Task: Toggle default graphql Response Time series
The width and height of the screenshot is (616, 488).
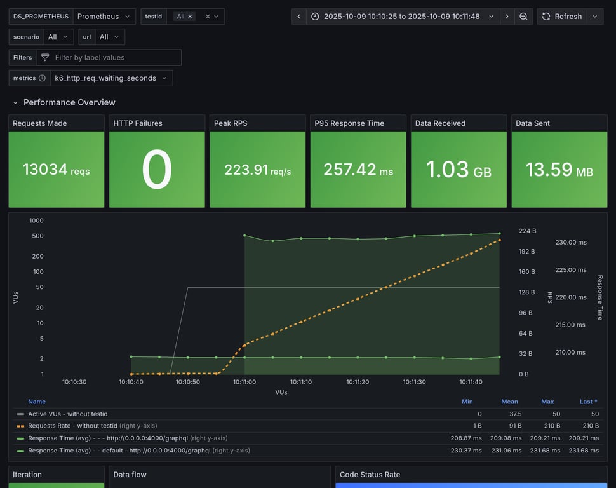Action: click(119, 451)
